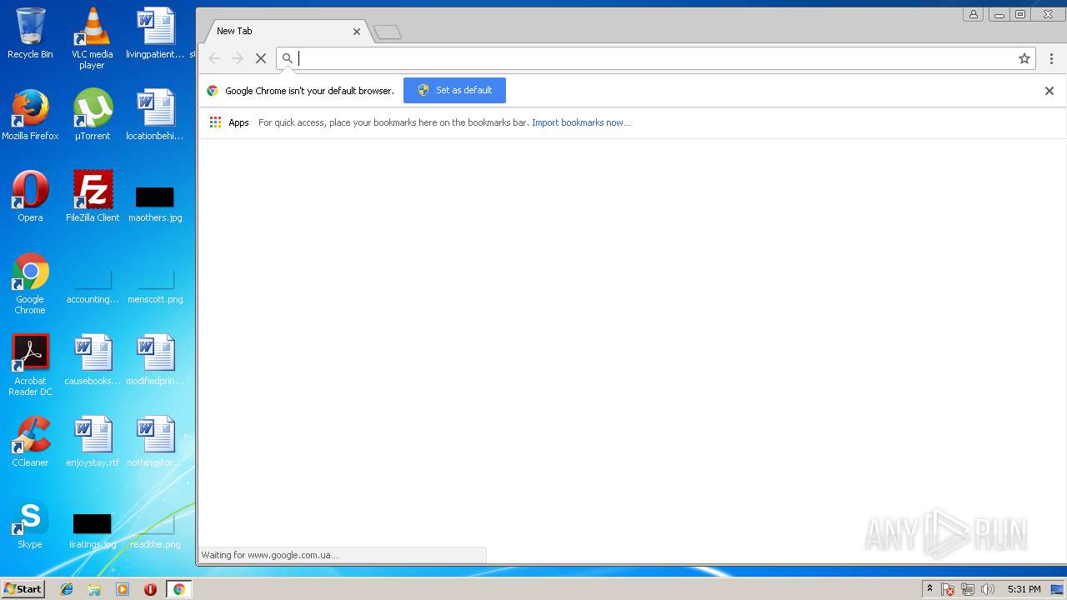Viewport: 1067px width, 600px height.
Task: Open a new tab in Chrome
Action: point(388,32)
